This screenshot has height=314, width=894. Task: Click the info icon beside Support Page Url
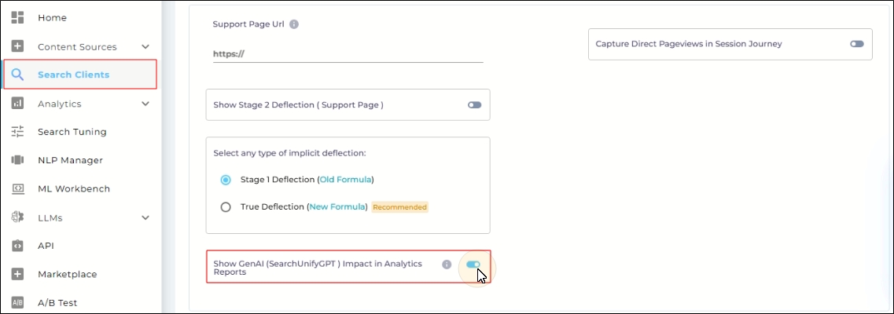coord(294,24)
